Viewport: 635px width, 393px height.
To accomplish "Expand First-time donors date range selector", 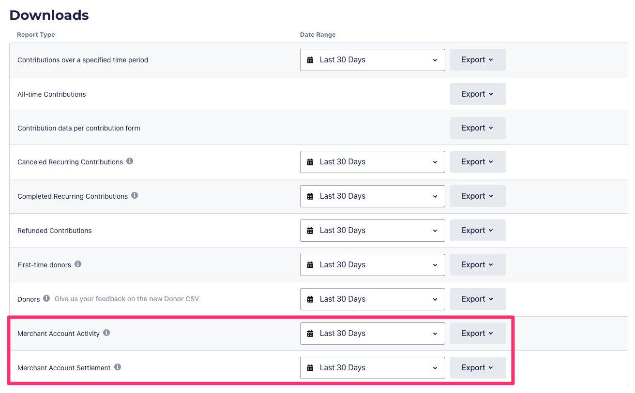I will (x=372, y=265).
